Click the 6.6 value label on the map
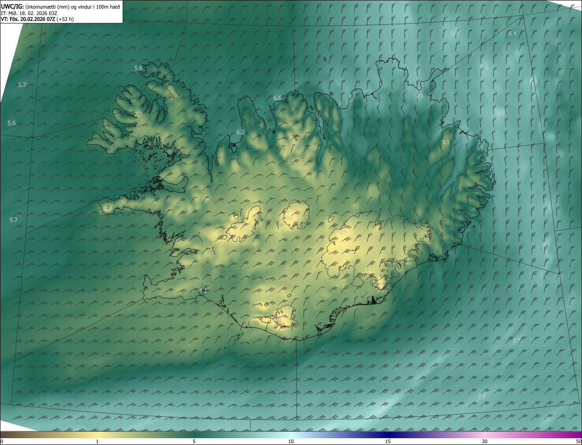This screenshot has height=445, width=582. point(277,98)
